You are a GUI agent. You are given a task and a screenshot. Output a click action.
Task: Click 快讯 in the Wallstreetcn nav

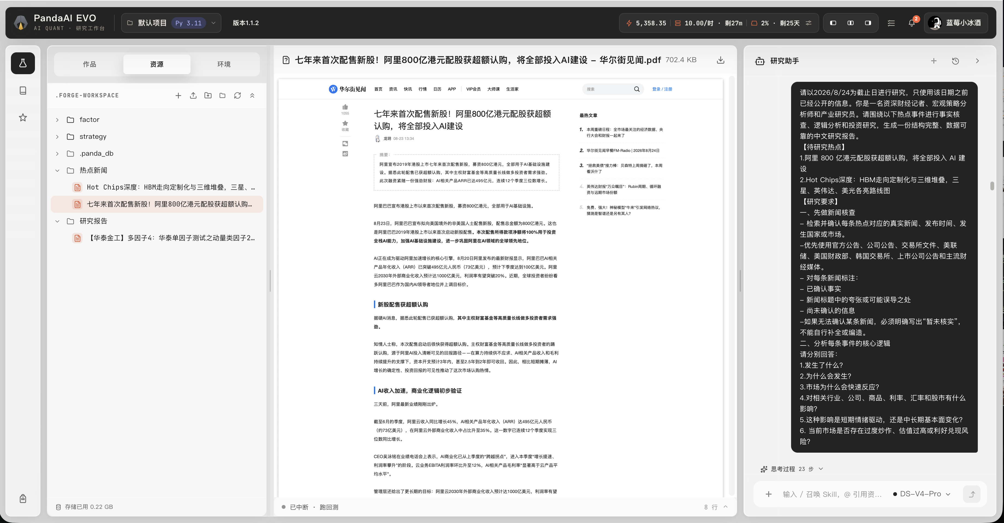point(408,89)
